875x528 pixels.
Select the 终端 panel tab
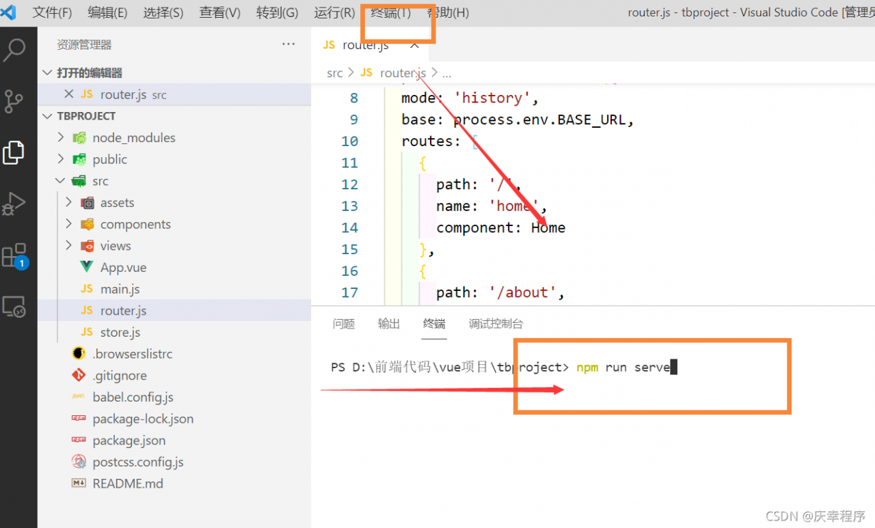(x=434, y=324)
